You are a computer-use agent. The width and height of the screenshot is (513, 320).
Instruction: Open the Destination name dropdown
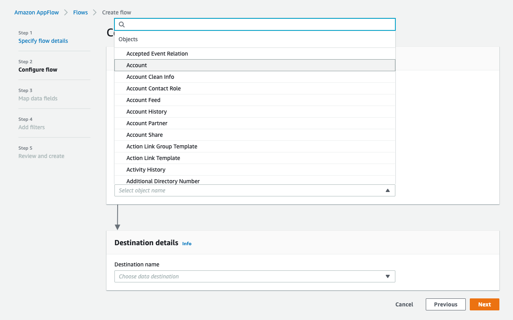[x=255, y=276]
